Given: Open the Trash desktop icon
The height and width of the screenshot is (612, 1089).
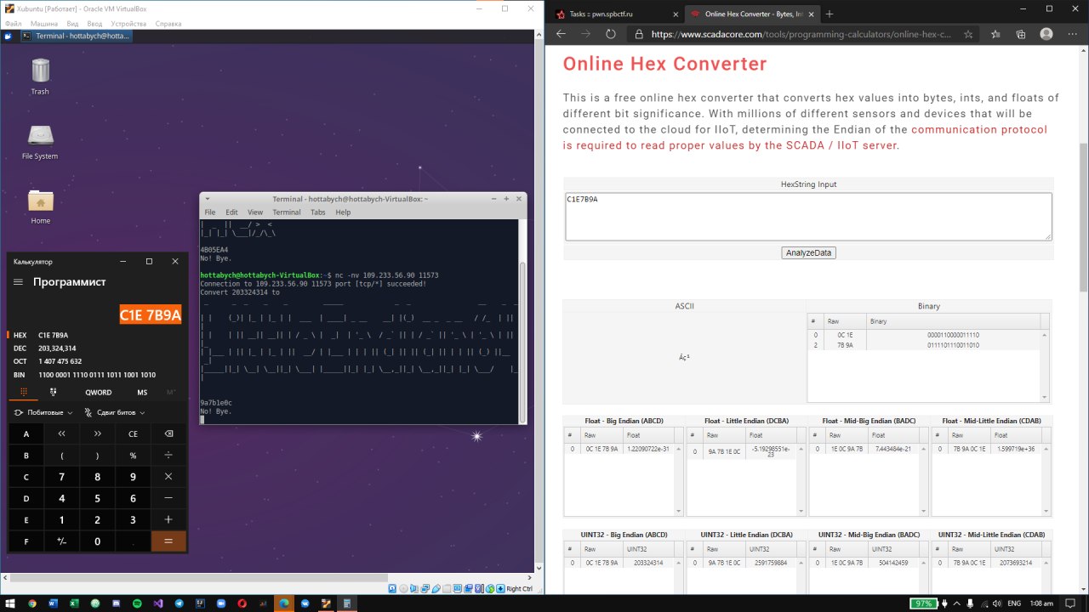Looking at the screenshot, I should click(40, 76).
